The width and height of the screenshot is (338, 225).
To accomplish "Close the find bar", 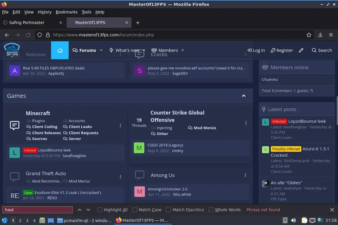I will [332, 210].
